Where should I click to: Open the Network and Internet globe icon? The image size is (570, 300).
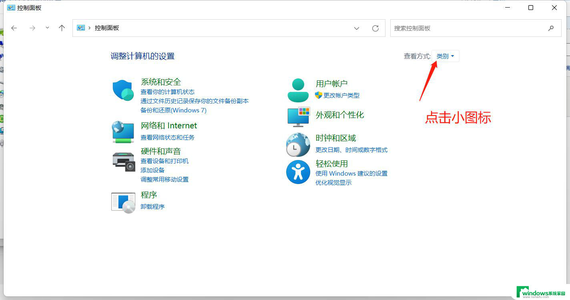pyautogui.click(x=123, y=132)
